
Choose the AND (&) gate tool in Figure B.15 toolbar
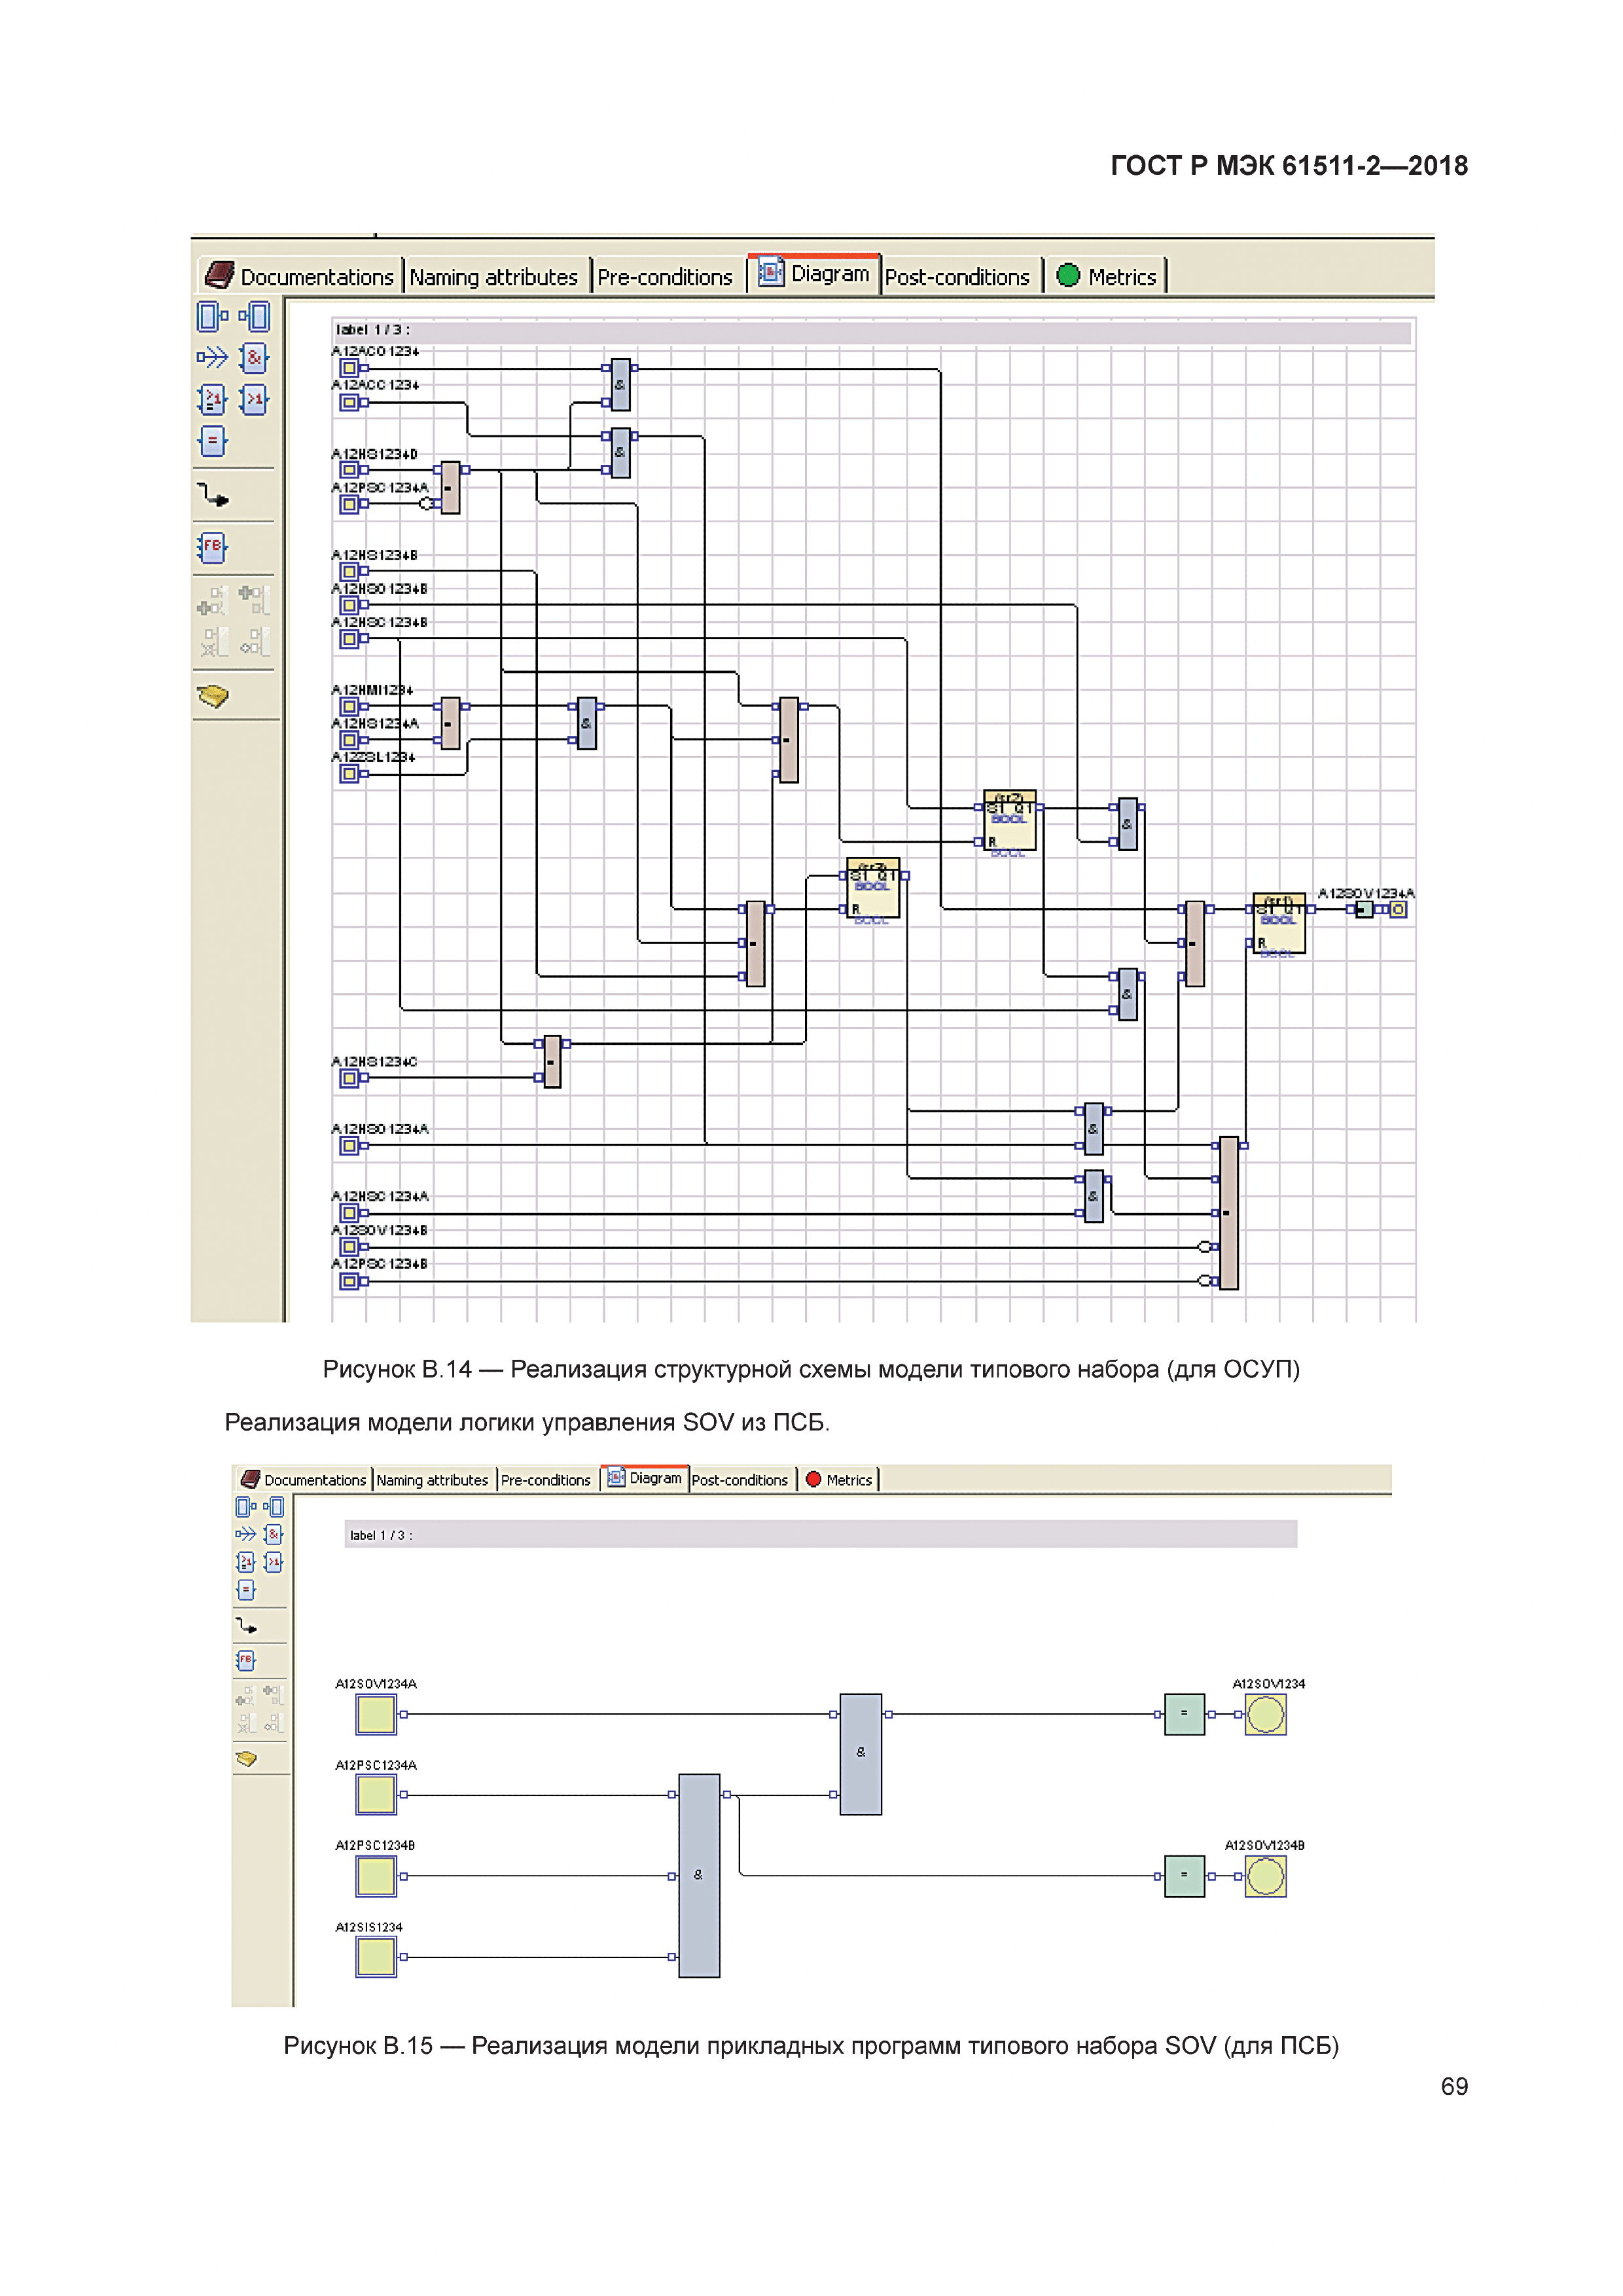tap(274, 1534)
